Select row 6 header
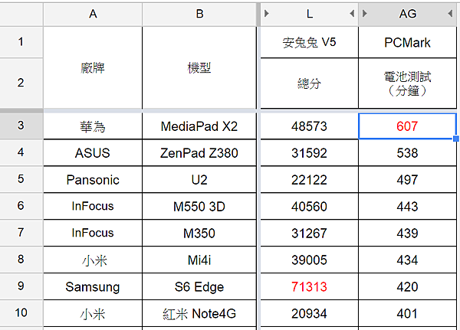This screenshot has width=460, height=330. (21, 206)
